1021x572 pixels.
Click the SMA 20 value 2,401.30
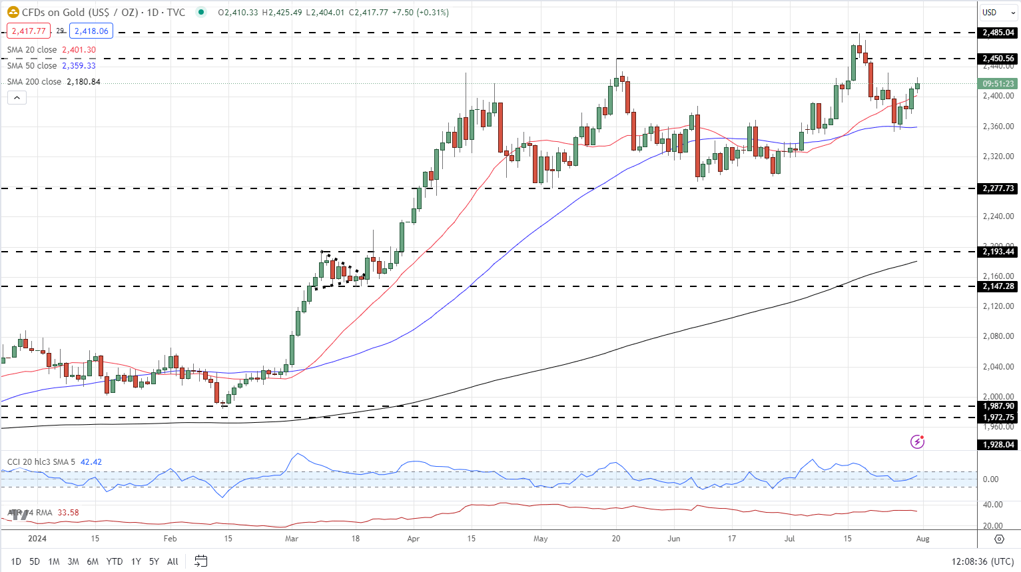coord(79,50)
